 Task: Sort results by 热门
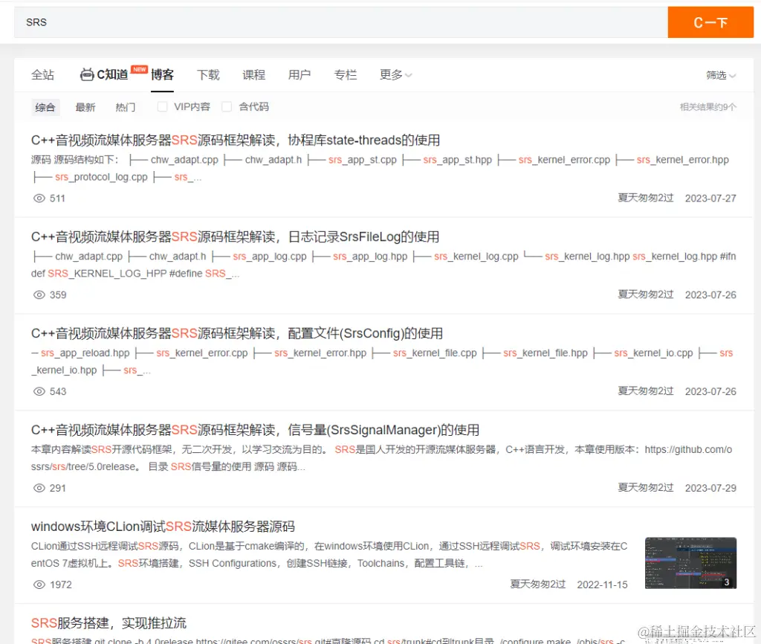125,107
